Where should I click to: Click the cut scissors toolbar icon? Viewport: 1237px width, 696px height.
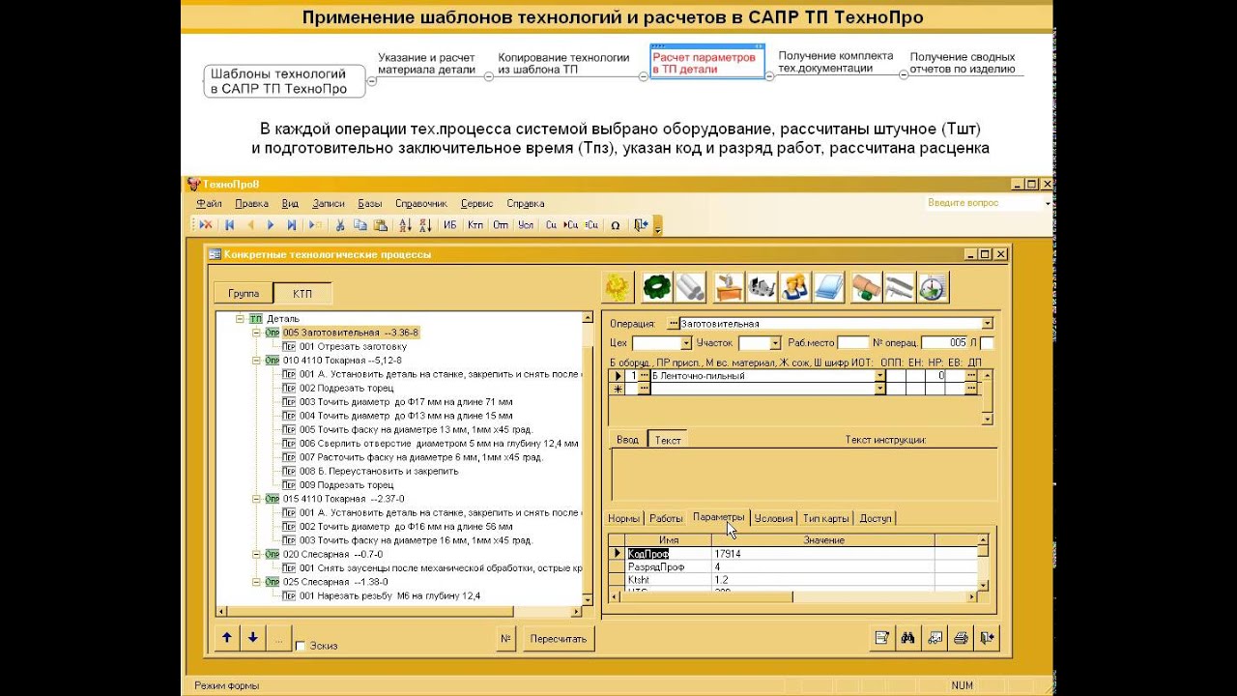(x=340, y=224)
